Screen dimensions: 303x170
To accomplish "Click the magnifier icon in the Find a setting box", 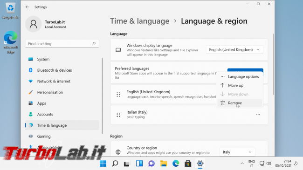I will 94,43.
